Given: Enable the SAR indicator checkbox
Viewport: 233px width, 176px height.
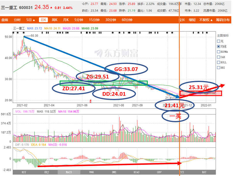Looking at the screenshot, I should (218, 57).
